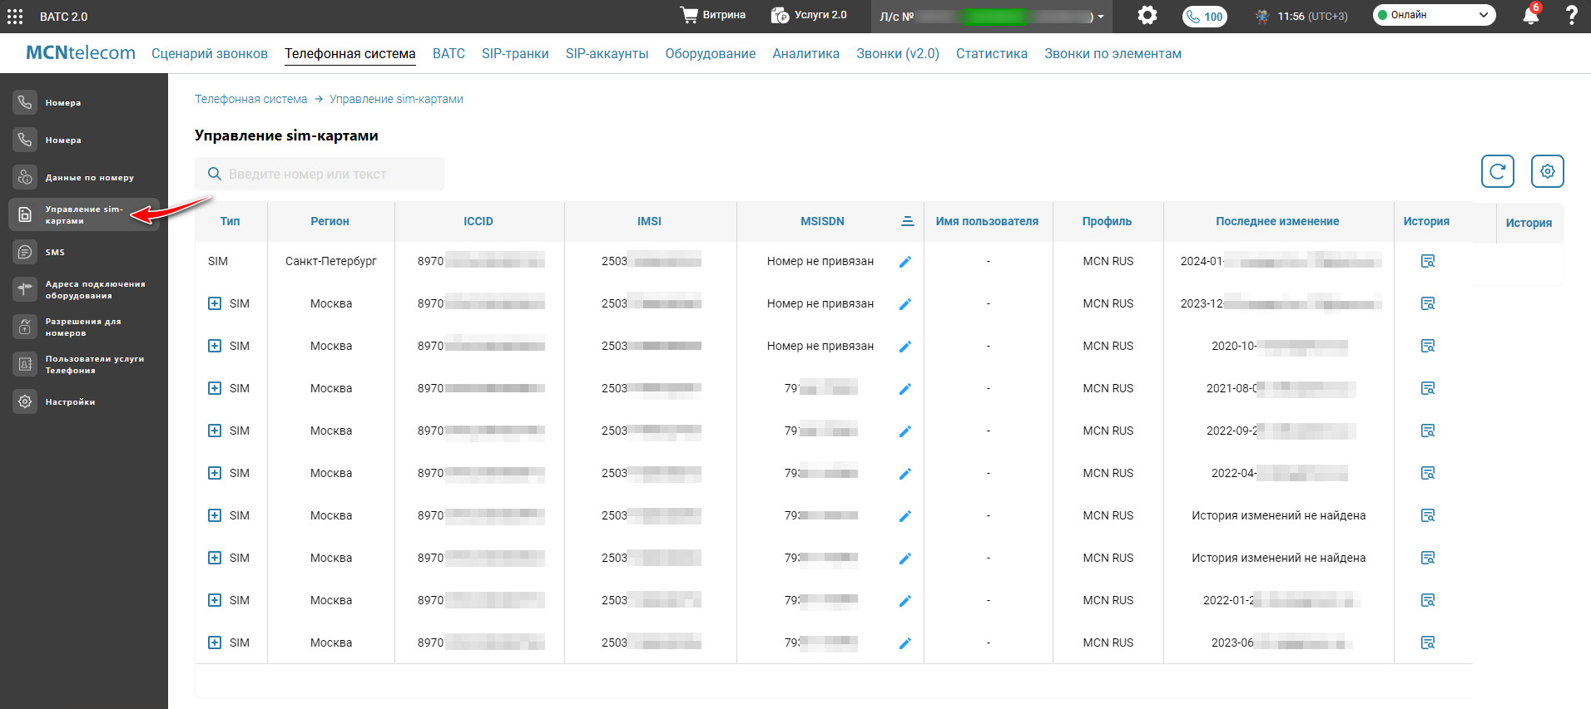
Task: Expand the SIM row dated 2020-10
Action: coord(215,346)
